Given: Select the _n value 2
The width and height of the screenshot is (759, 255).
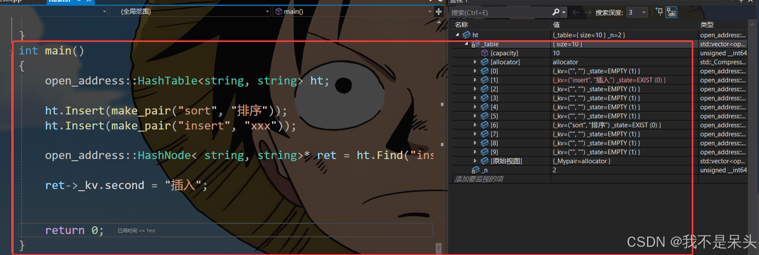Looking at the screenshot, I should [624, 170].
